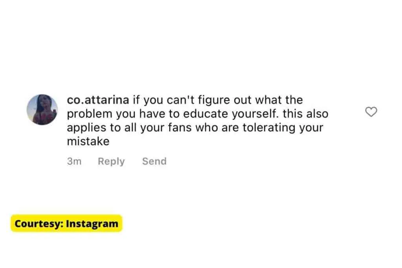The image size is (402, 268).
Task: Click the word "mistake" in the comment
Action: click(88, 141)
